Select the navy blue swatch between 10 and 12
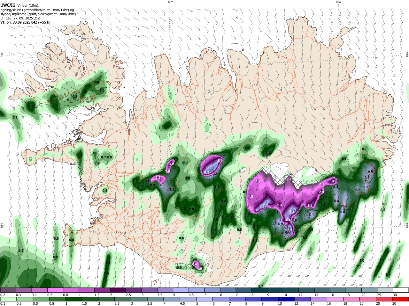Screen dimensions: 409x306 pyautogui.click(x=286, y=299)
